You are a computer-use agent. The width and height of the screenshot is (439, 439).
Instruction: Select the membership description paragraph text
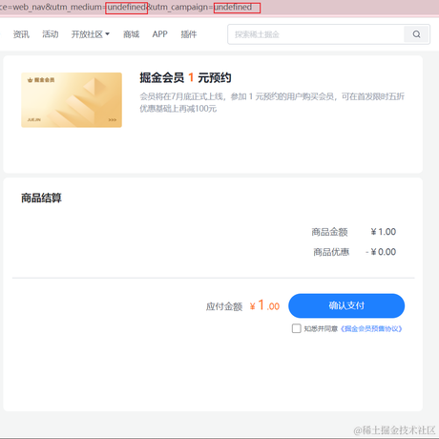coord(272,102)
